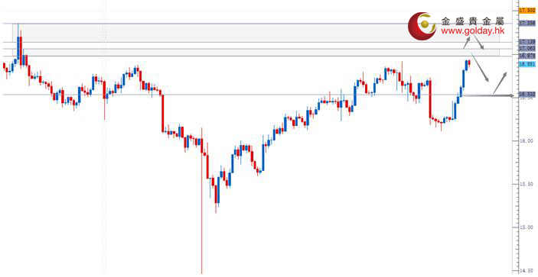Image resolution: width=538 pixels, height=277 pixels.
Task: Click the red and gold Golday logo emblem
Action: tap(422, 26)
